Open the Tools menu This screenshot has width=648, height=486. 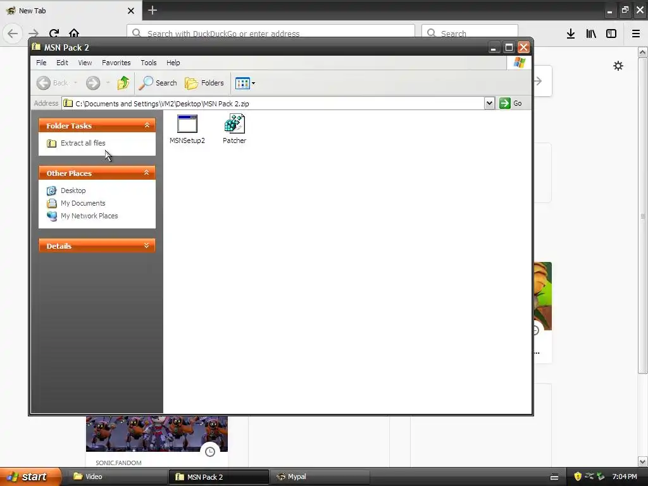coord(148,63)
